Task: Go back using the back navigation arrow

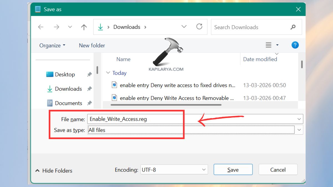Action: [41, 27]
